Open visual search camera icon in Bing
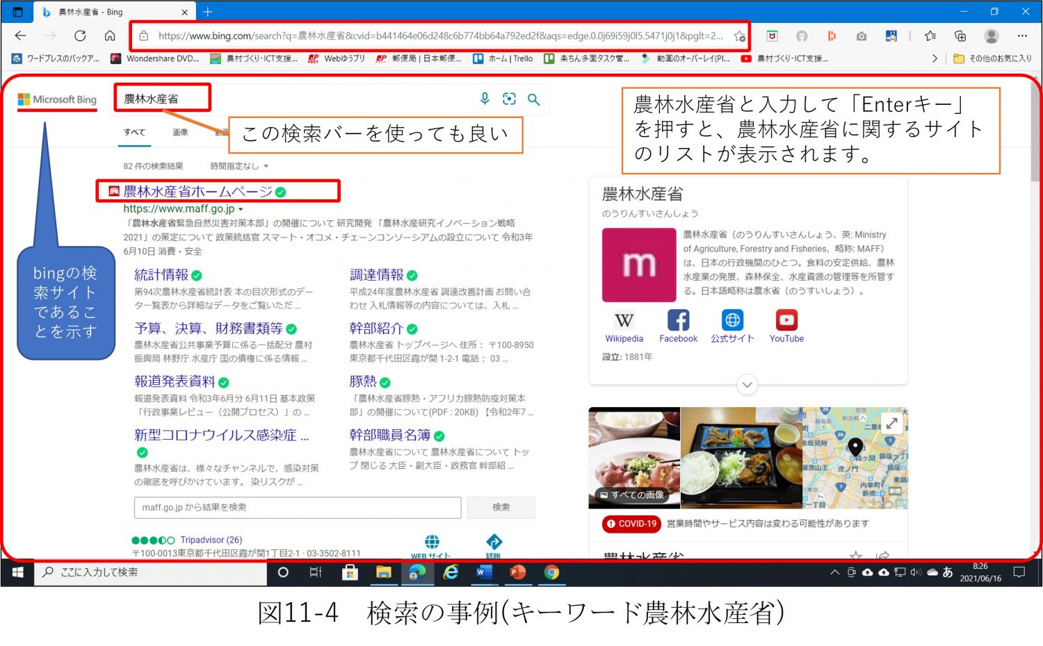 pyautogui.click(x=509, y=99)
